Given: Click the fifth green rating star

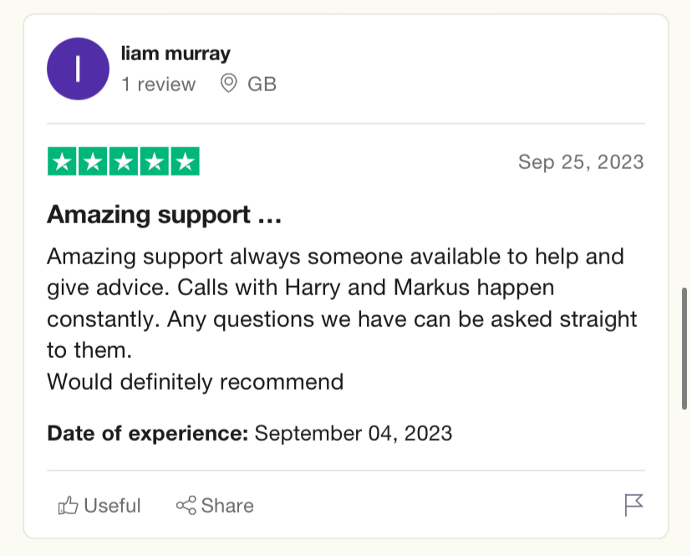Looking at the screenshot, I should [186, 161].
